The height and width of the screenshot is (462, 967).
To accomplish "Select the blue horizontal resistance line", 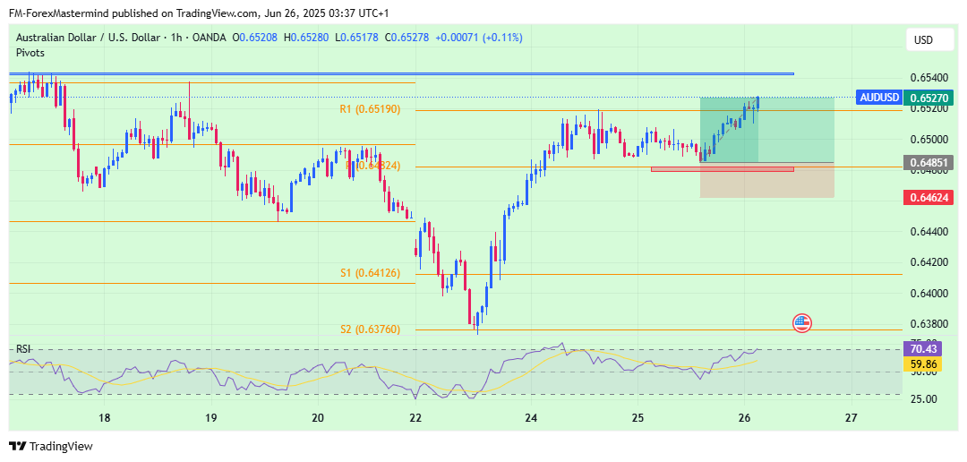I will 401,74.
